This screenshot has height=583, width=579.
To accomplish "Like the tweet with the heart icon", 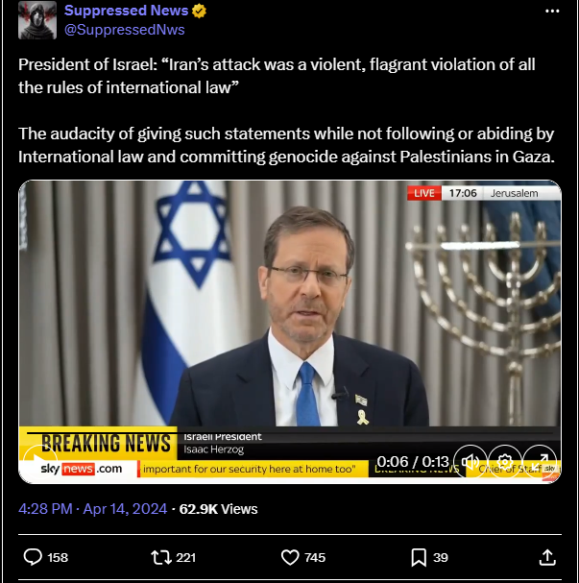I will pyautogui.click(x=290, y=557).
